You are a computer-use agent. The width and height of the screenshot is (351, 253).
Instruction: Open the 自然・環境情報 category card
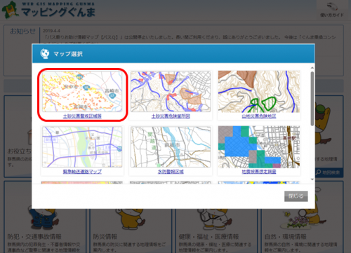[x=303, y=217]
